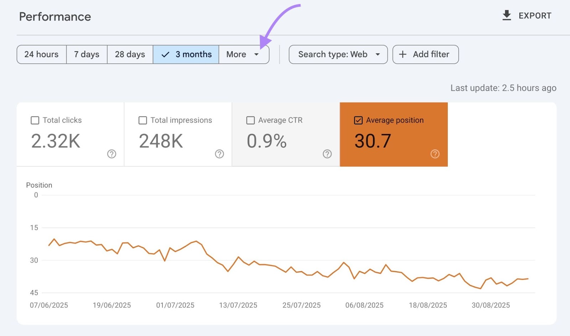Viewport: 570px width, 336px height.
Task: Open the More date range dropdown
Action: 244,54
